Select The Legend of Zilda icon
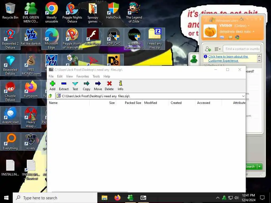Screen dimensions: 271x203 [134, 13]
